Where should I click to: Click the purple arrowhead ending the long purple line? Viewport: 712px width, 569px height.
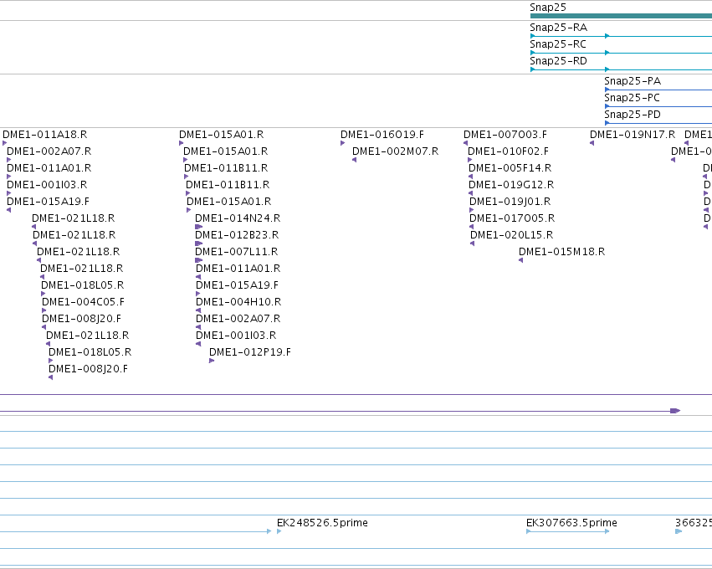click(675, 411)
